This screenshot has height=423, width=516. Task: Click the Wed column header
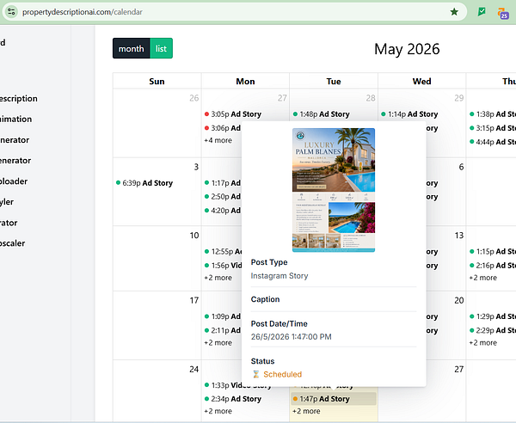coord(422,81)
